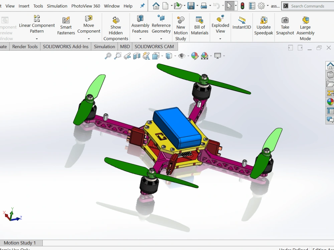Open the Options gear
Image resolution: width=334 pixels, height=250 pixels.
(x=261, y=6)
